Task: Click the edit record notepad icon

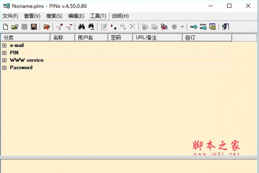Action: pos(104,27)
